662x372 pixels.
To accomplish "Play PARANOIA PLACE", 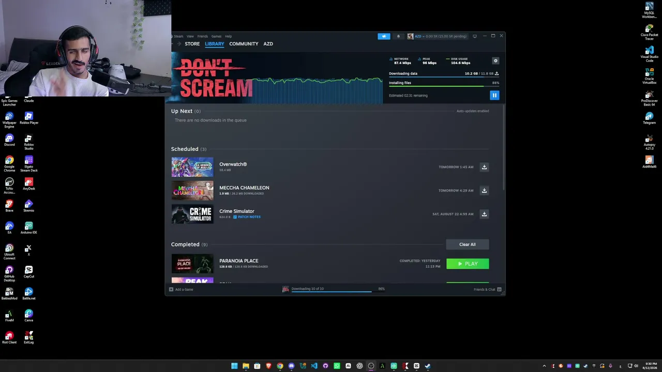I will click(468, 264).
